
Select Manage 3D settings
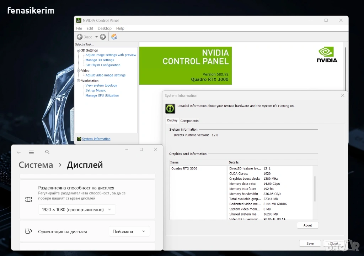tap(100, 60)
